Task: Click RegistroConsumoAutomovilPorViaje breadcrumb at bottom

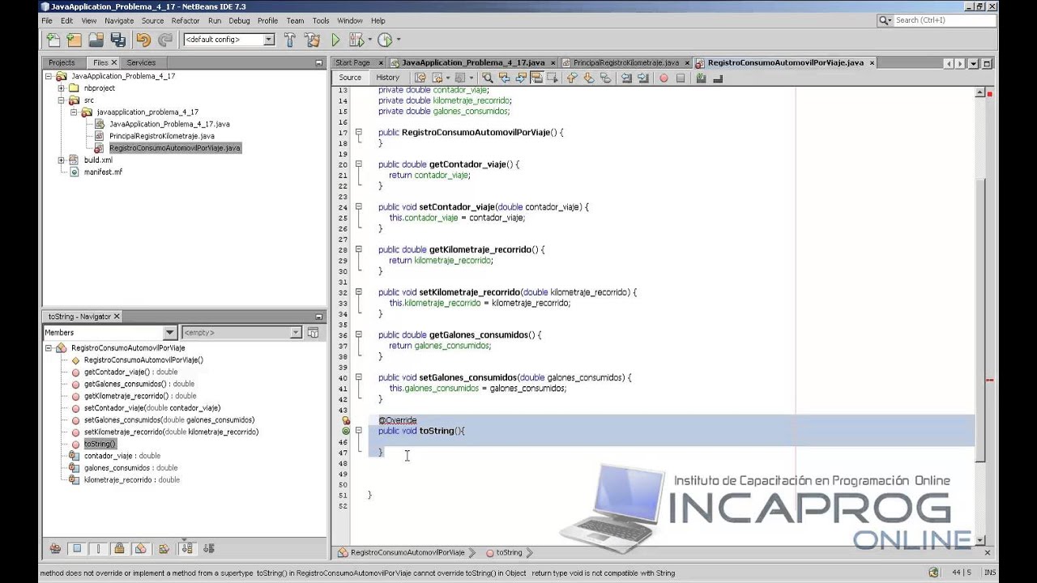Action: tap(408, 552)
